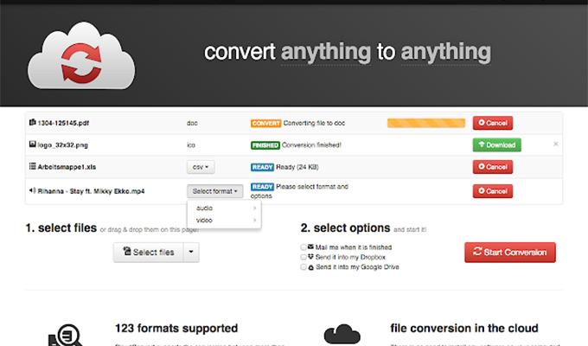
Task: Tick Send it into my Google Drive
Action: click(x=304, y=267)
